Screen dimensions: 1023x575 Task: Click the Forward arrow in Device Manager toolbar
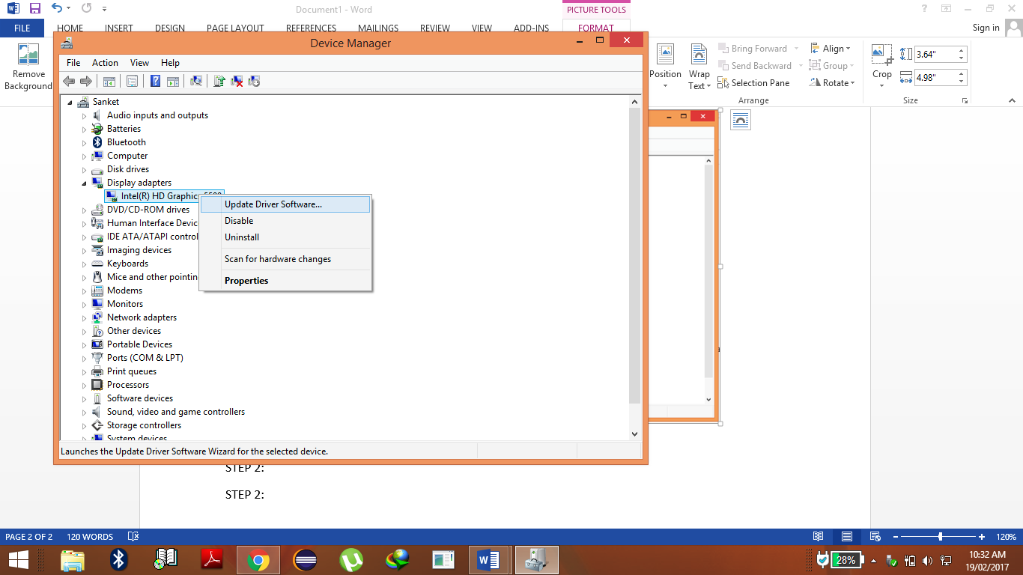pos(86,81)
